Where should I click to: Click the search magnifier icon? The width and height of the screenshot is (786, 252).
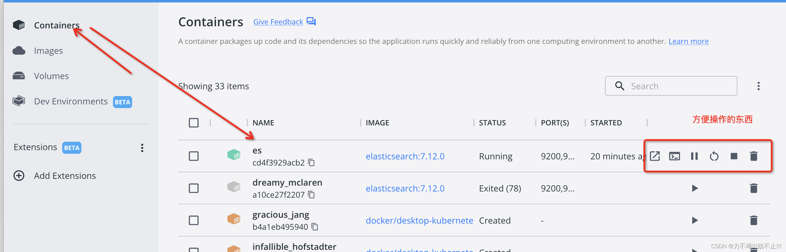pos(620,86)
